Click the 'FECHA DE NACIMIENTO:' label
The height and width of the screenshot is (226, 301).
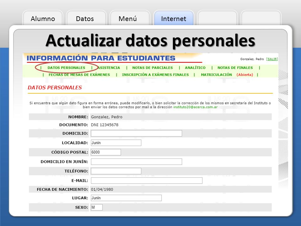[62, 189]
